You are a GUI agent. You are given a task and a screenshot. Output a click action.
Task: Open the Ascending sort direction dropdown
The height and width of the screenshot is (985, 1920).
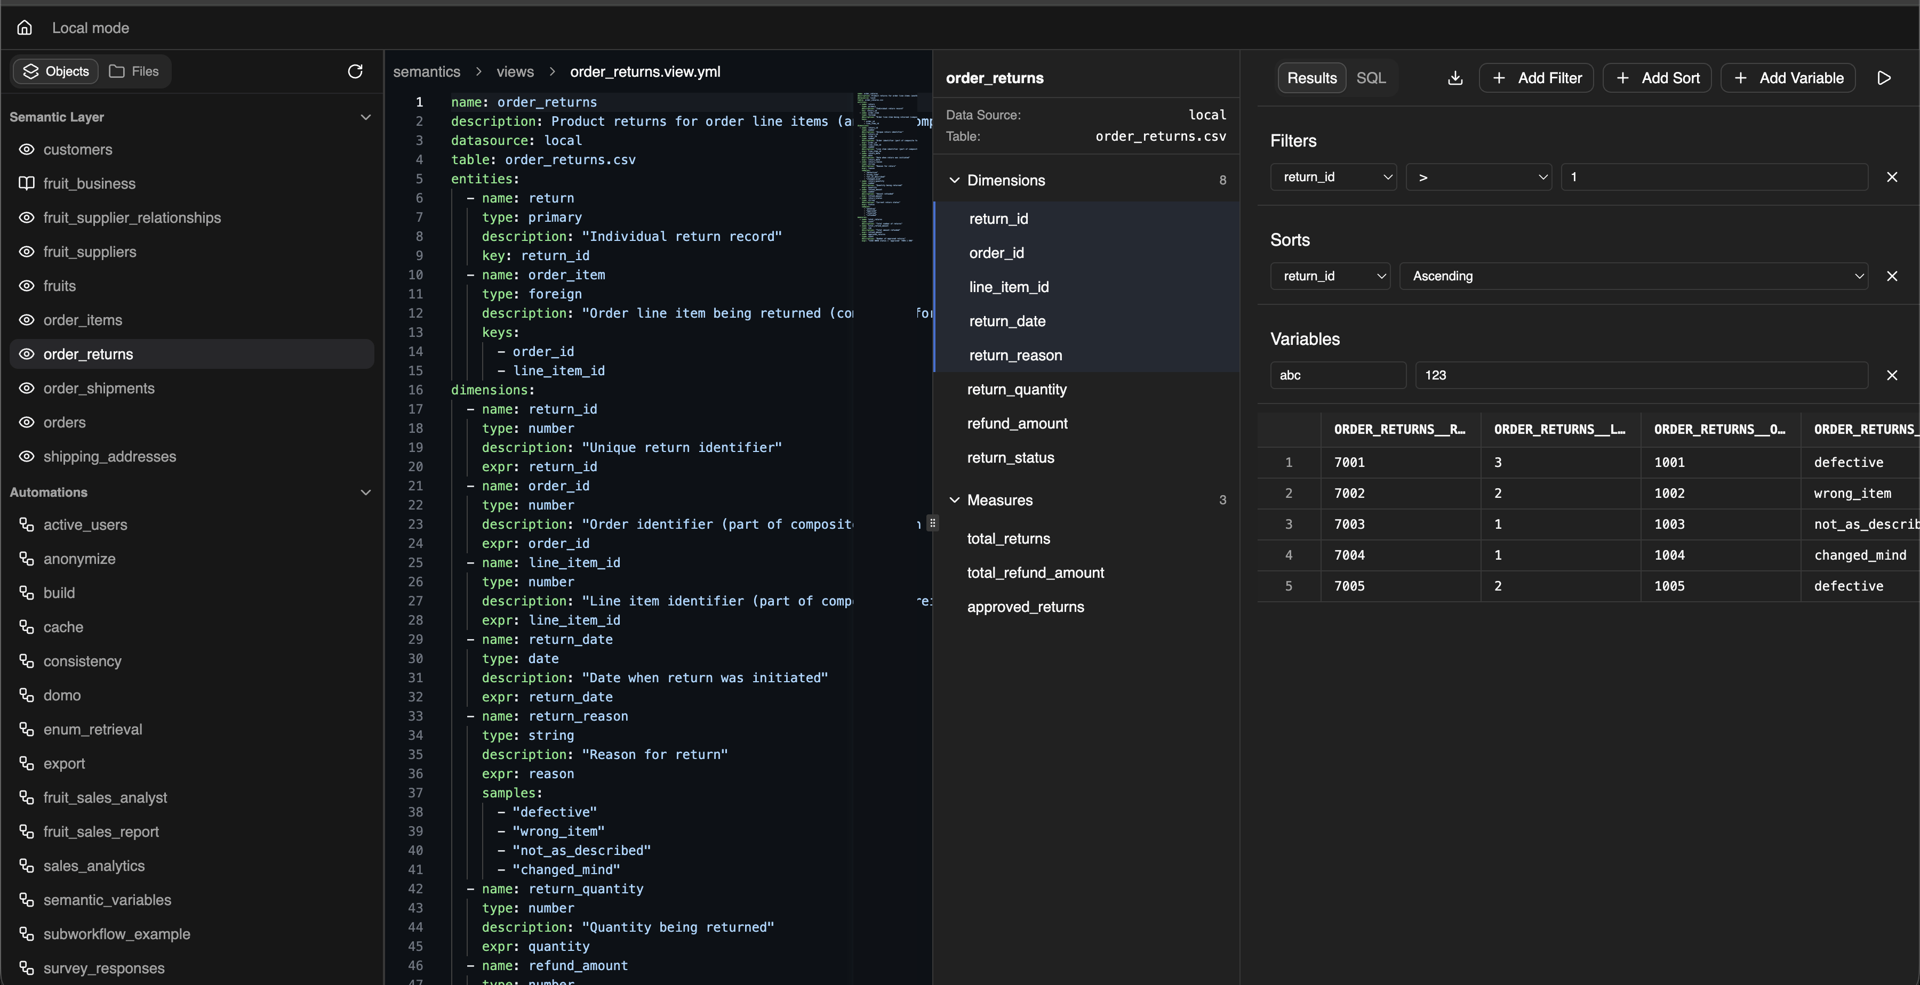1633,277
